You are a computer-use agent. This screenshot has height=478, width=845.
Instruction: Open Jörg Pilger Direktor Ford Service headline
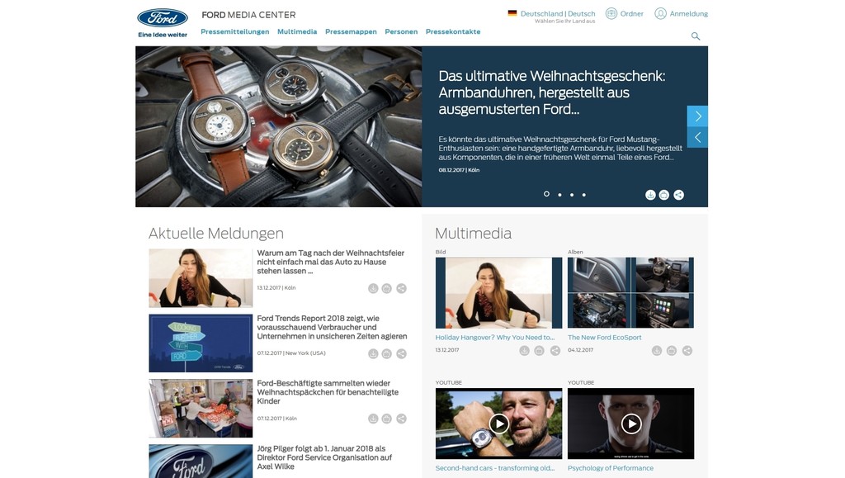click(x=324, y=457)
